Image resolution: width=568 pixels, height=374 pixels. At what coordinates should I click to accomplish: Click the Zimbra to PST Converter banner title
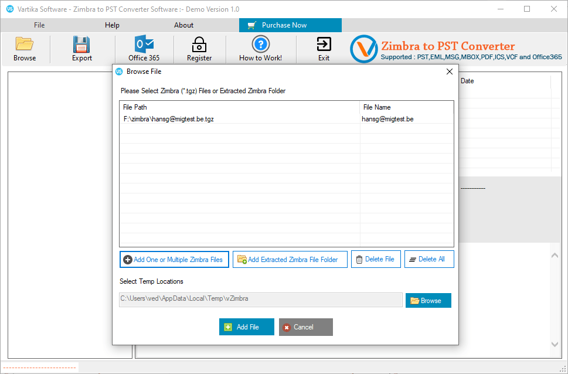[448, 46]
